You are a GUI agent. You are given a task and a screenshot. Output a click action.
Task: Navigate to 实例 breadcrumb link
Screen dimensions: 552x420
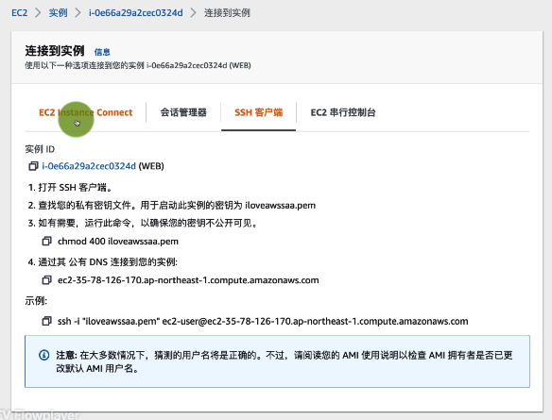tap(58, 13)
